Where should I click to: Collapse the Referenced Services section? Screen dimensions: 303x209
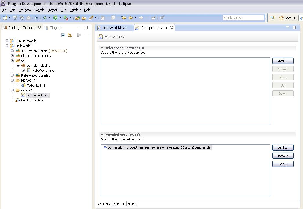point(102,48)
